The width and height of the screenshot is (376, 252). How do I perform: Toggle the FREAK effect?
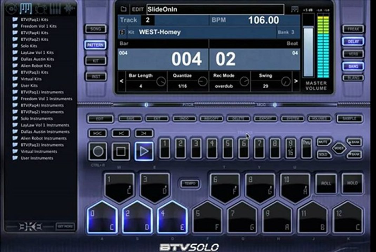pos(353,29)
